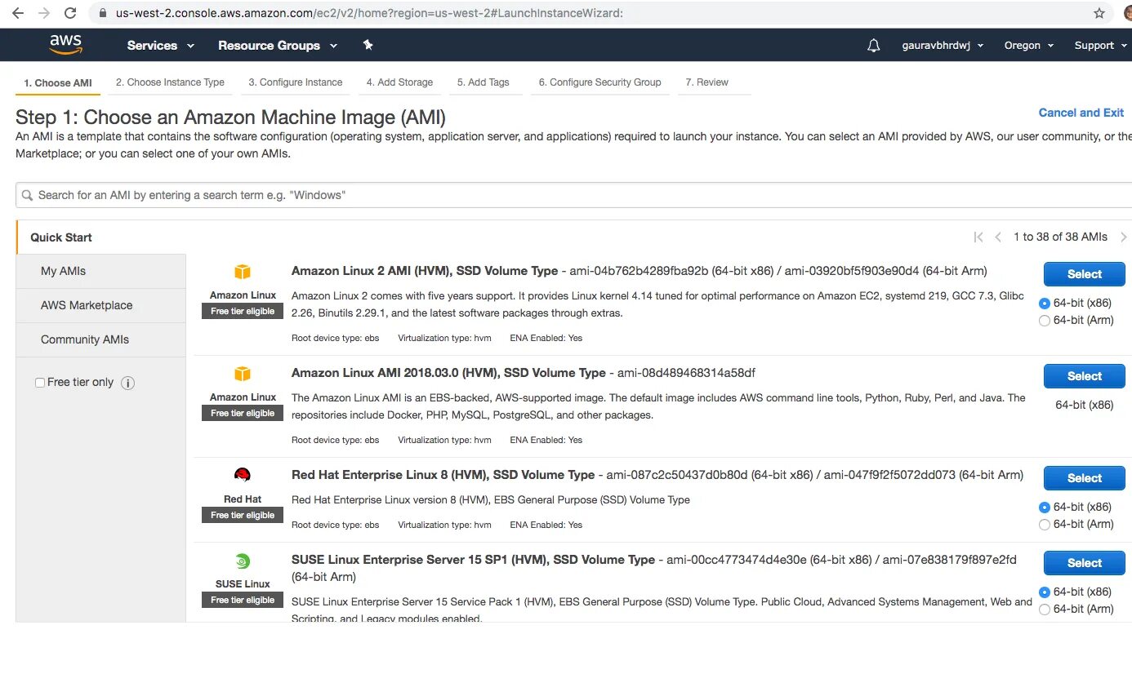The height and width of the screenshot is (674, 1132).
Task: Go to 2. Choose Instance Type step
Action: [x=170, y=82]
